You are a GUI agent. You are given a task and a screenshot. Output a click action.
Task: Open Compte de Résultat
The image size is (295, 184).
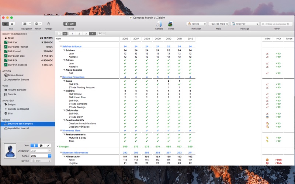pos(17,109)
